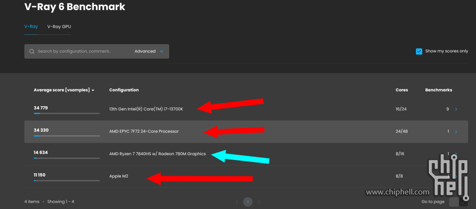476x209 pixels.
Task: Uncheck Show my scores only checkbox
Action: coord(419,51)
